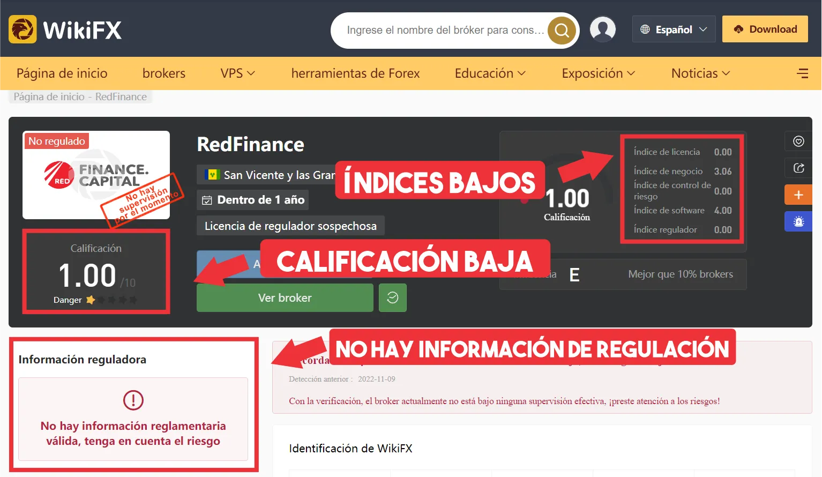Click Información reguladora heading

83,359
